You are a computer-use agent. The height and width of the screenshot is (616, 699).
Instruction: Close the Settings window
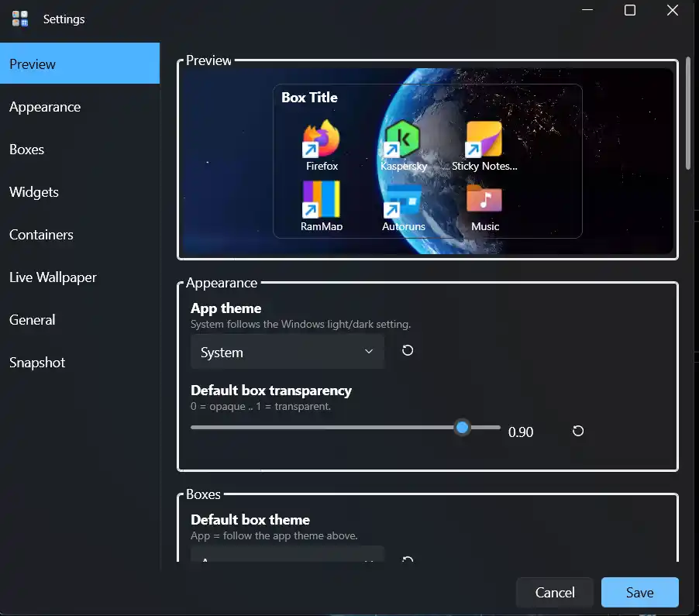pyautogui.click(x=672, y=10)
